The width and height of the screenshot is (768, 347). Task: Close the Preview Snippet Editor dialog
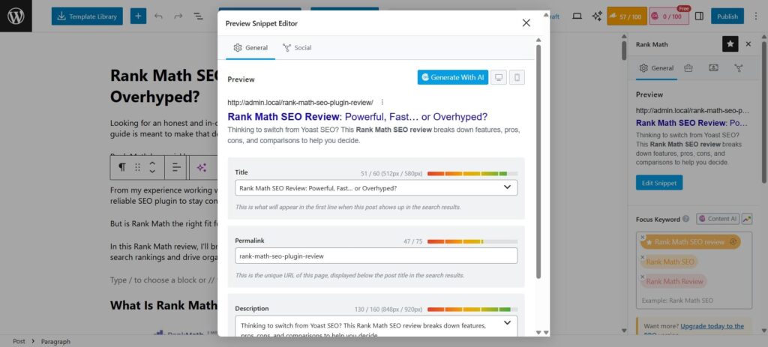click(526, 23)
